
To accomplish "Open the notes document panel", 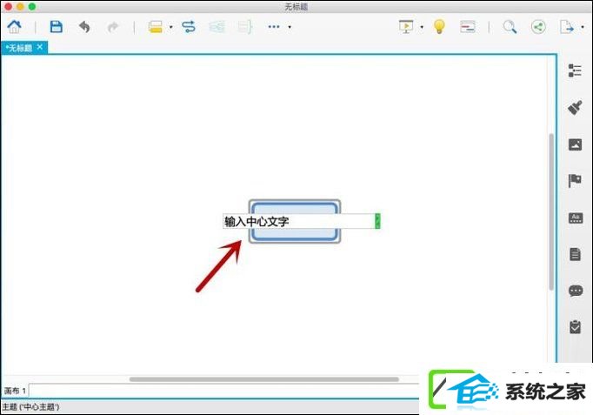I will point(576,254).
